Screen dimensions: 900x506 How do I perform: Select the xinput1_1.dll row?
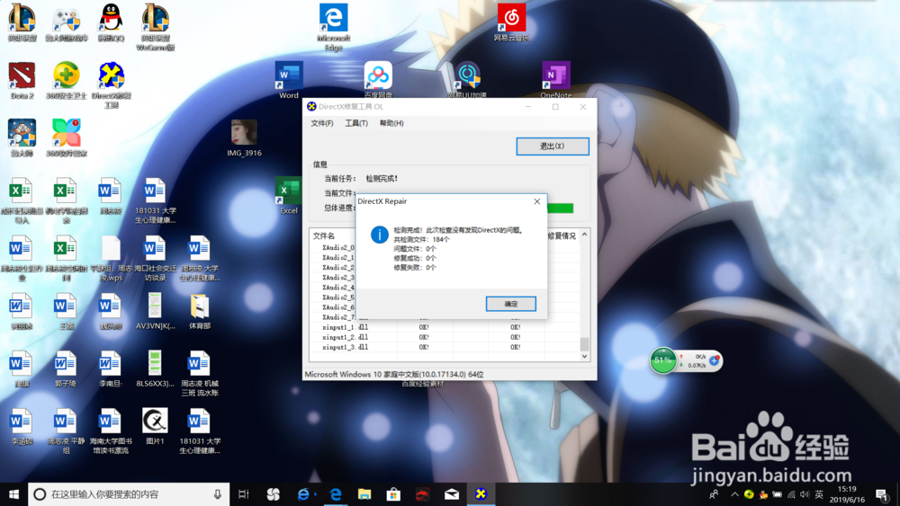445,327
